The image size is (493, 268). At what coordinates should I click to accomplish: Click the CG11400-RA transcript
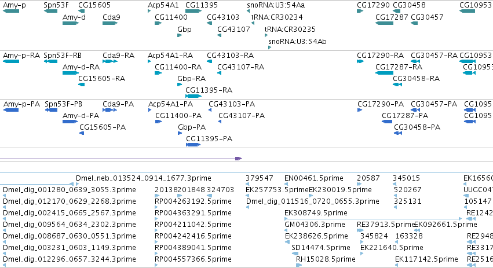coord(158,73)
